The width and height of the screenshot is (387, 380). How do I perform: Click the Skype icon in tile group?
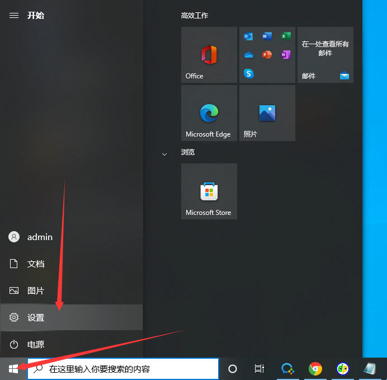(249, 73)
